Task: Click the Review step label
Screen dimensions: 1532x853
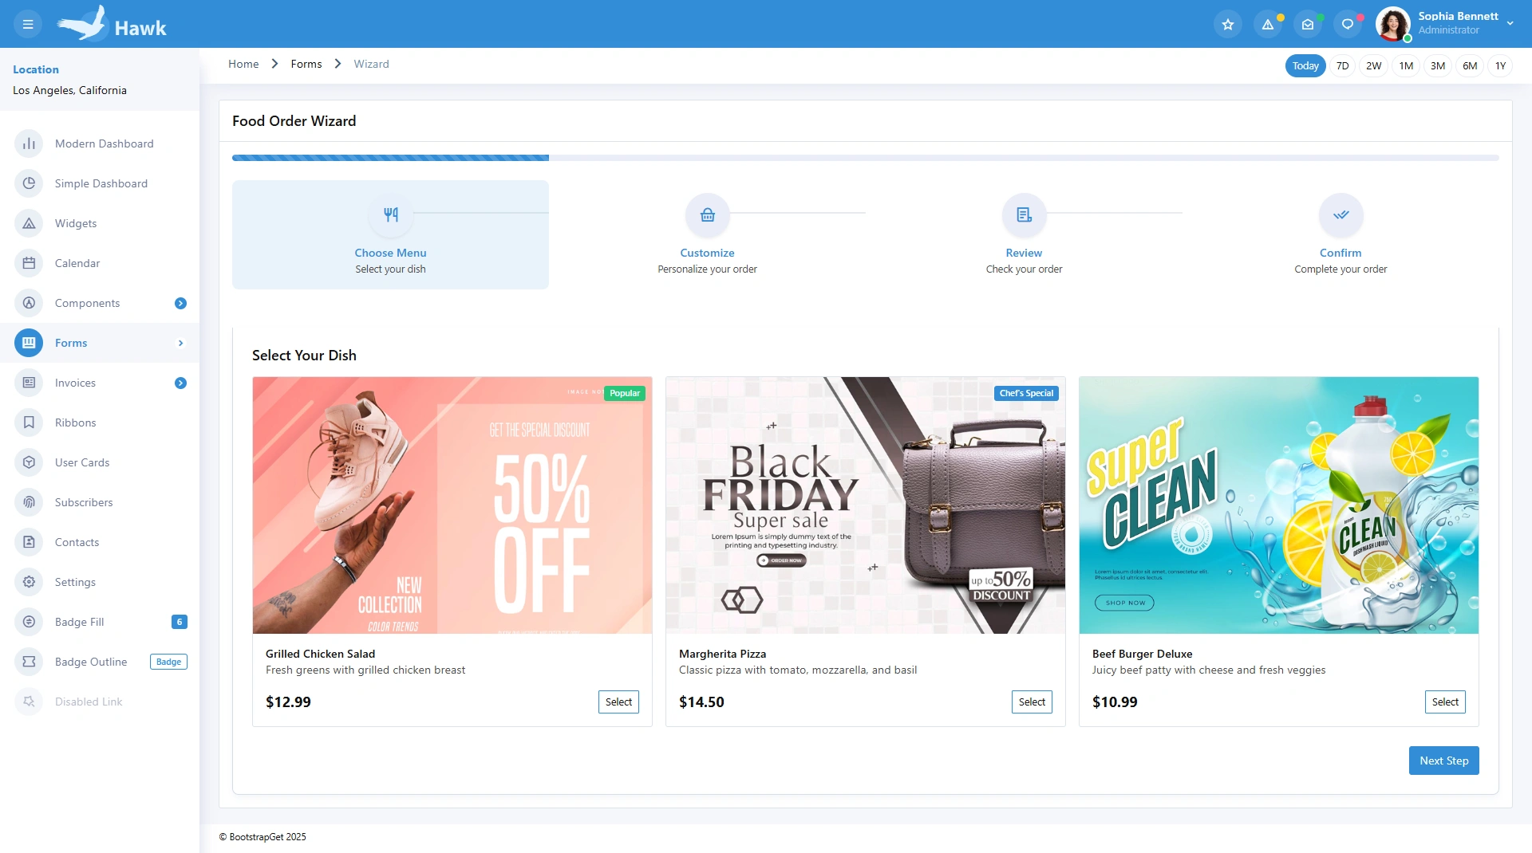Action: tap(1024, 253)
